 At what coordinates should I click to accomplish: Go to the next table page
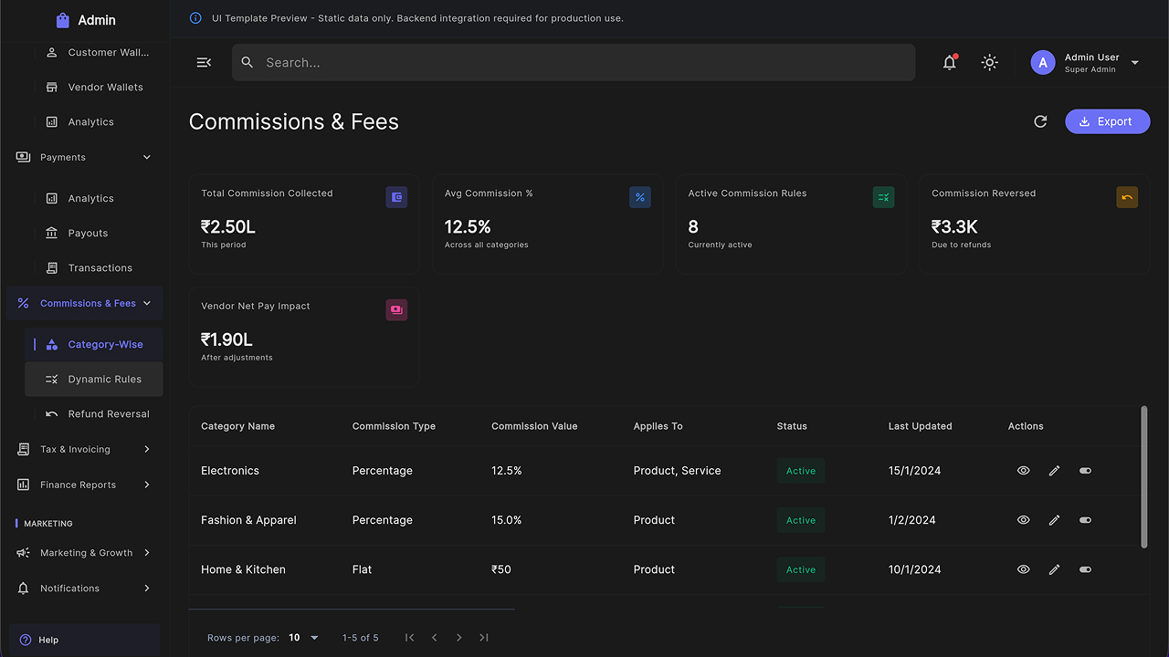click(459, 638)
